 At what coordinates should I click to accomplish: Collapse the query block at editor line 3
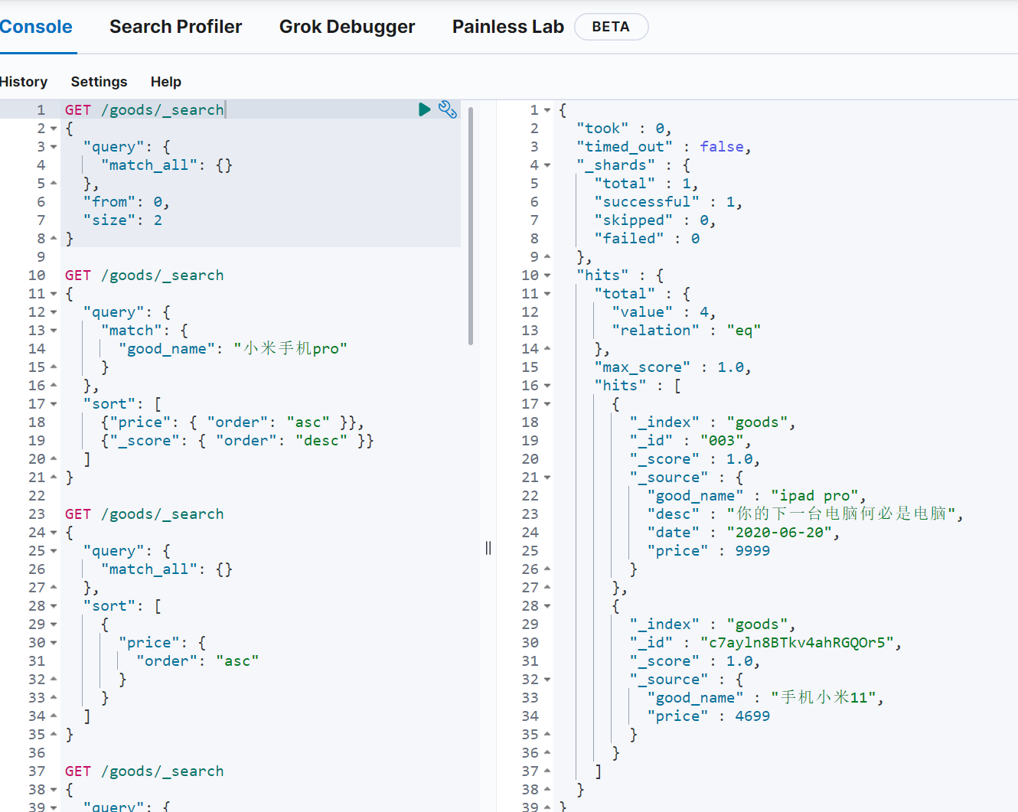54,147
